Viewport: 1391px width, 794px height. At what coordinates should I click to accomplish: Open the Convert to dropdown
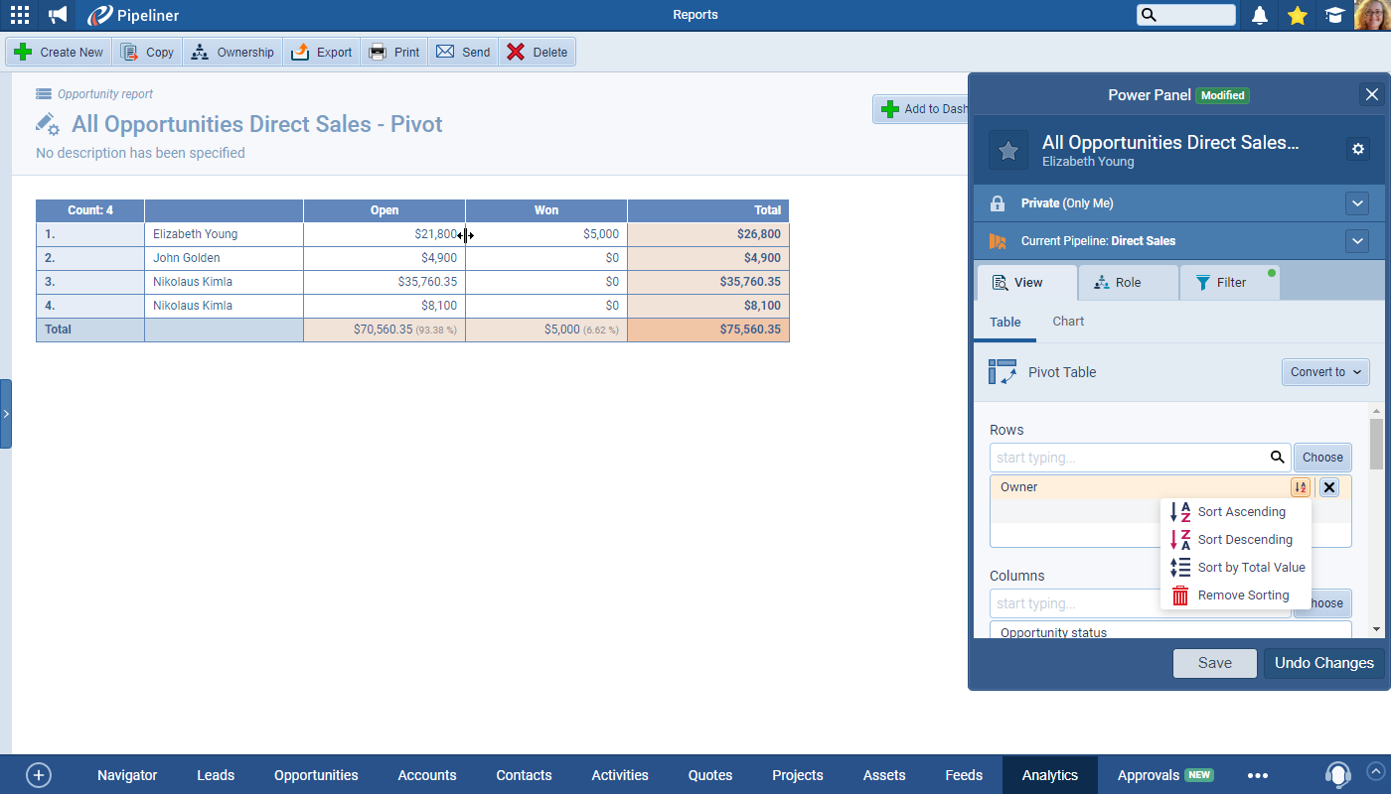(x=1325, y=372)
